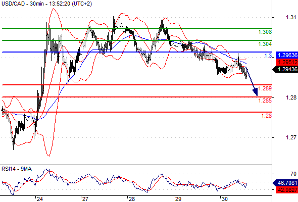Click the USD/CAD 30min chart title
Image resolution: width=298 pixels, height=202 pixels.
coord(46,4)
